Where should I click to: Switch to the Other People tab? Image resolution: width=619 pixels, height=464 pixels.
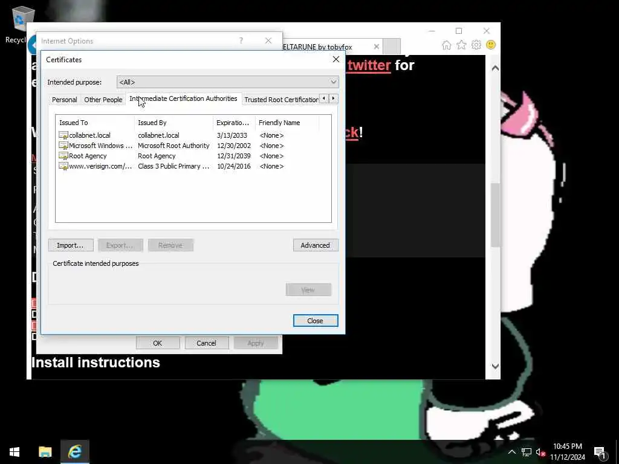coord(103,100)
